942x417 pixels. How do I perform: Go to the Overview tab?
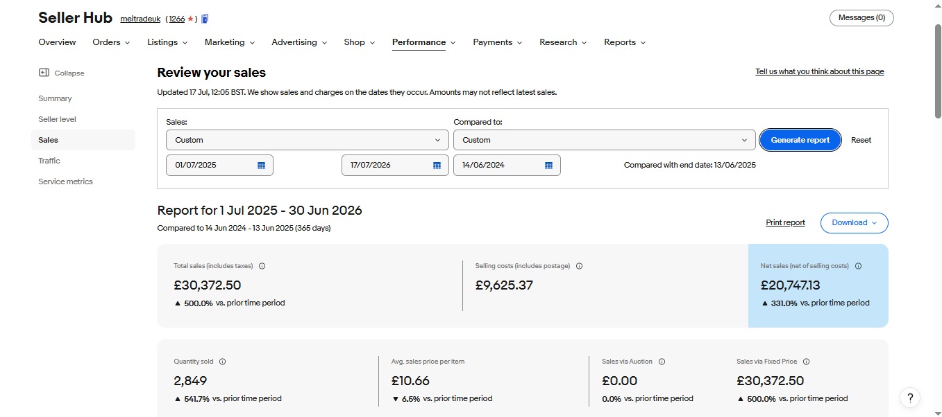coord(57,42)
